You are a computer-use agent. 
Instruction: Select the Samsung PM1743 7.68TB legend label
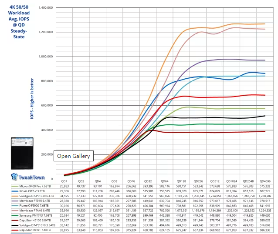click(x=36, y=215)
